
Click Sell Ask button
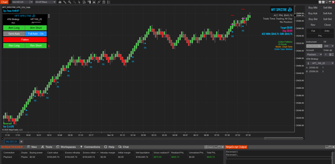click(x=327, y=13)
